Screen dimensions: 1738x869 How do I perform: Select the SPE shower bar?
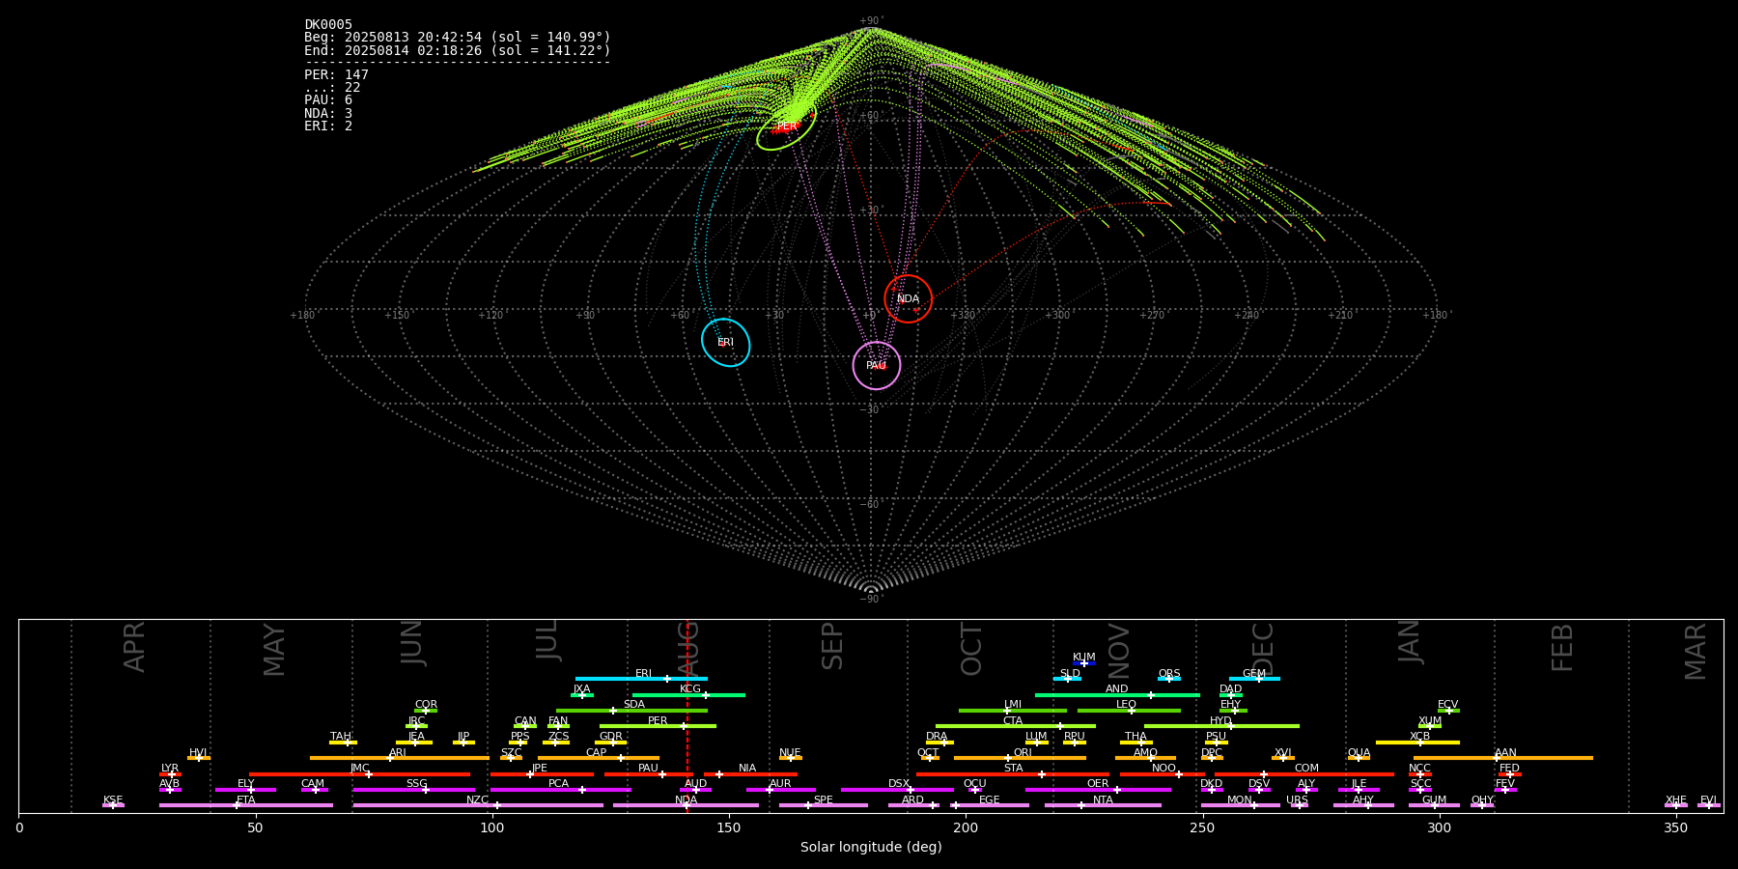[824, 805]
